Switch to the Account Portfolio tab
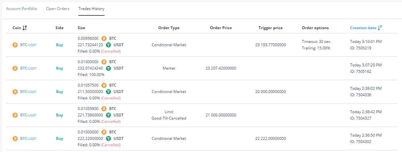 [x=21, y=8]
